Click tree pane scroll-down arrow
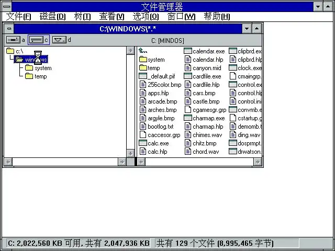335x251 pixels. (130, 153)
